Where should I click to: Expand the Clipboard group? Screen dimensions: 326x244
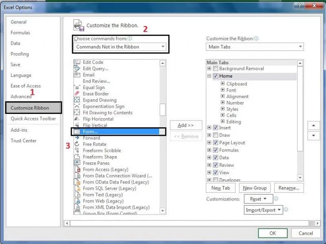click(222, 83)
